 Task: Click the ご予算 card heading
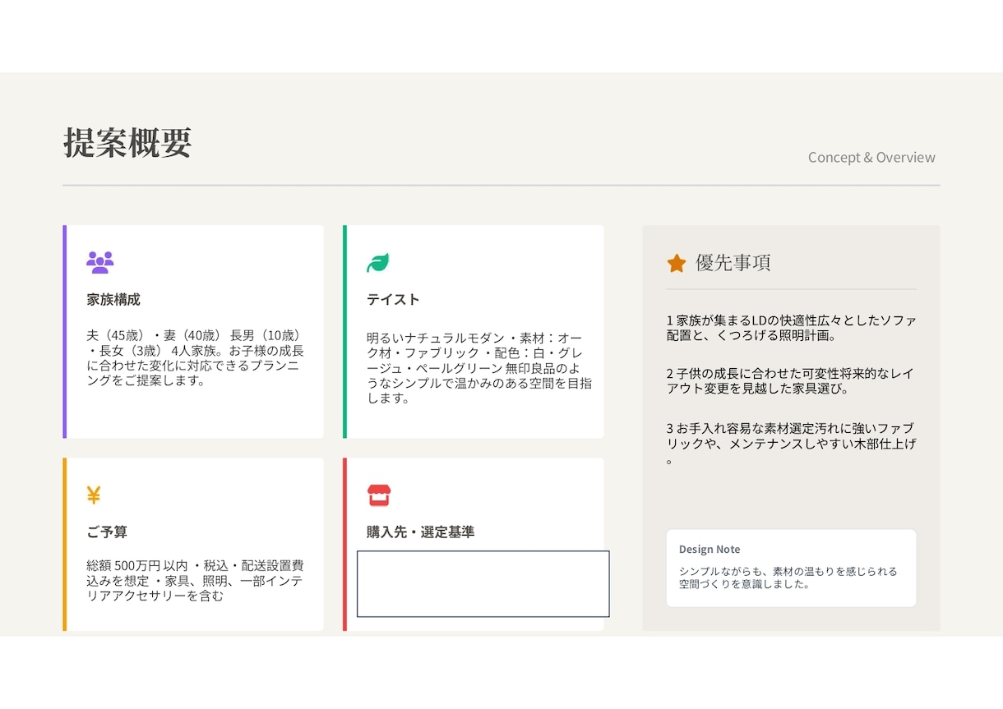coord(107,532)
